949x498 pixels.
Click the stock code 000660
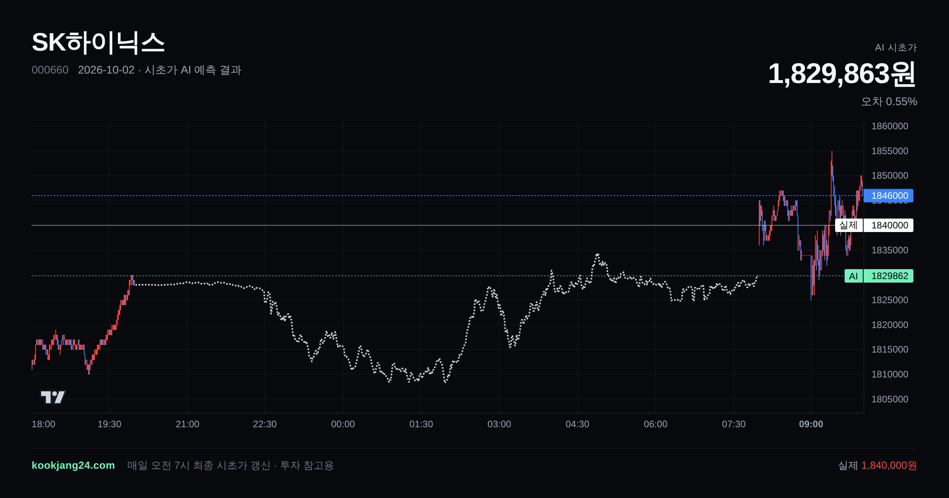coord(50,70)
